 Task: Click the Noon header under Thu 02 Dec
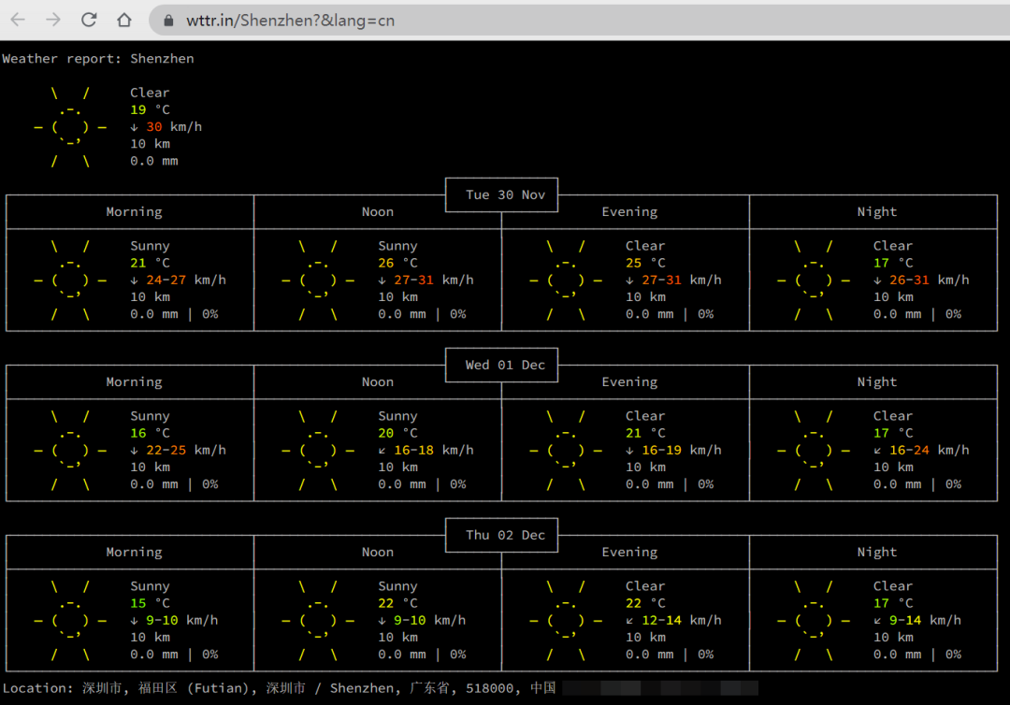pyautogui.click(x=378, y=552)
